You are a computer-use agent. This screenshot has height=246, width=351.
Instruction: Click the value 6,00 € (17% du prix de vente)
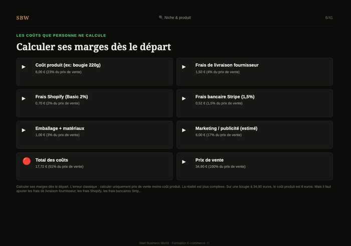[x=218, y=135]
